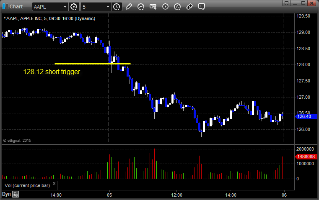Expand the interval dropdown showing 5
Image resolution: width=319 pixels, height=200 pixels.
108,7
